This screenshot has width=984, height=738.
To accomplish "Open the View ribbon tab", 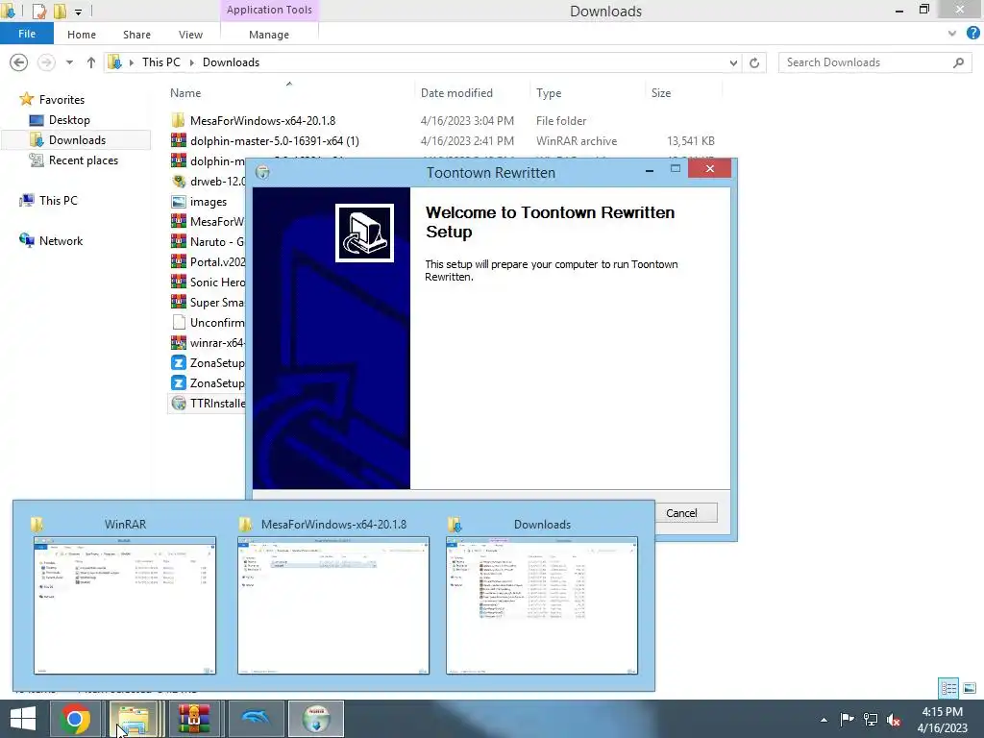I will [x=190, y=35].
